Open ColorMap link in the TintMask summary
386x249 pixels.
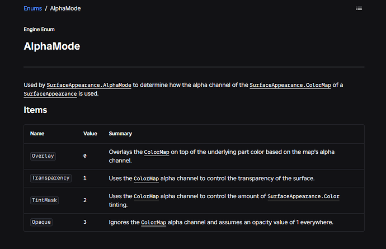[146, 196]
